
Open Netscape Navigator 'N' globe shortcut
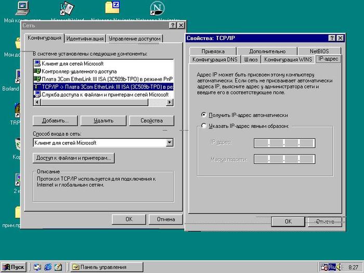(157, 8)
